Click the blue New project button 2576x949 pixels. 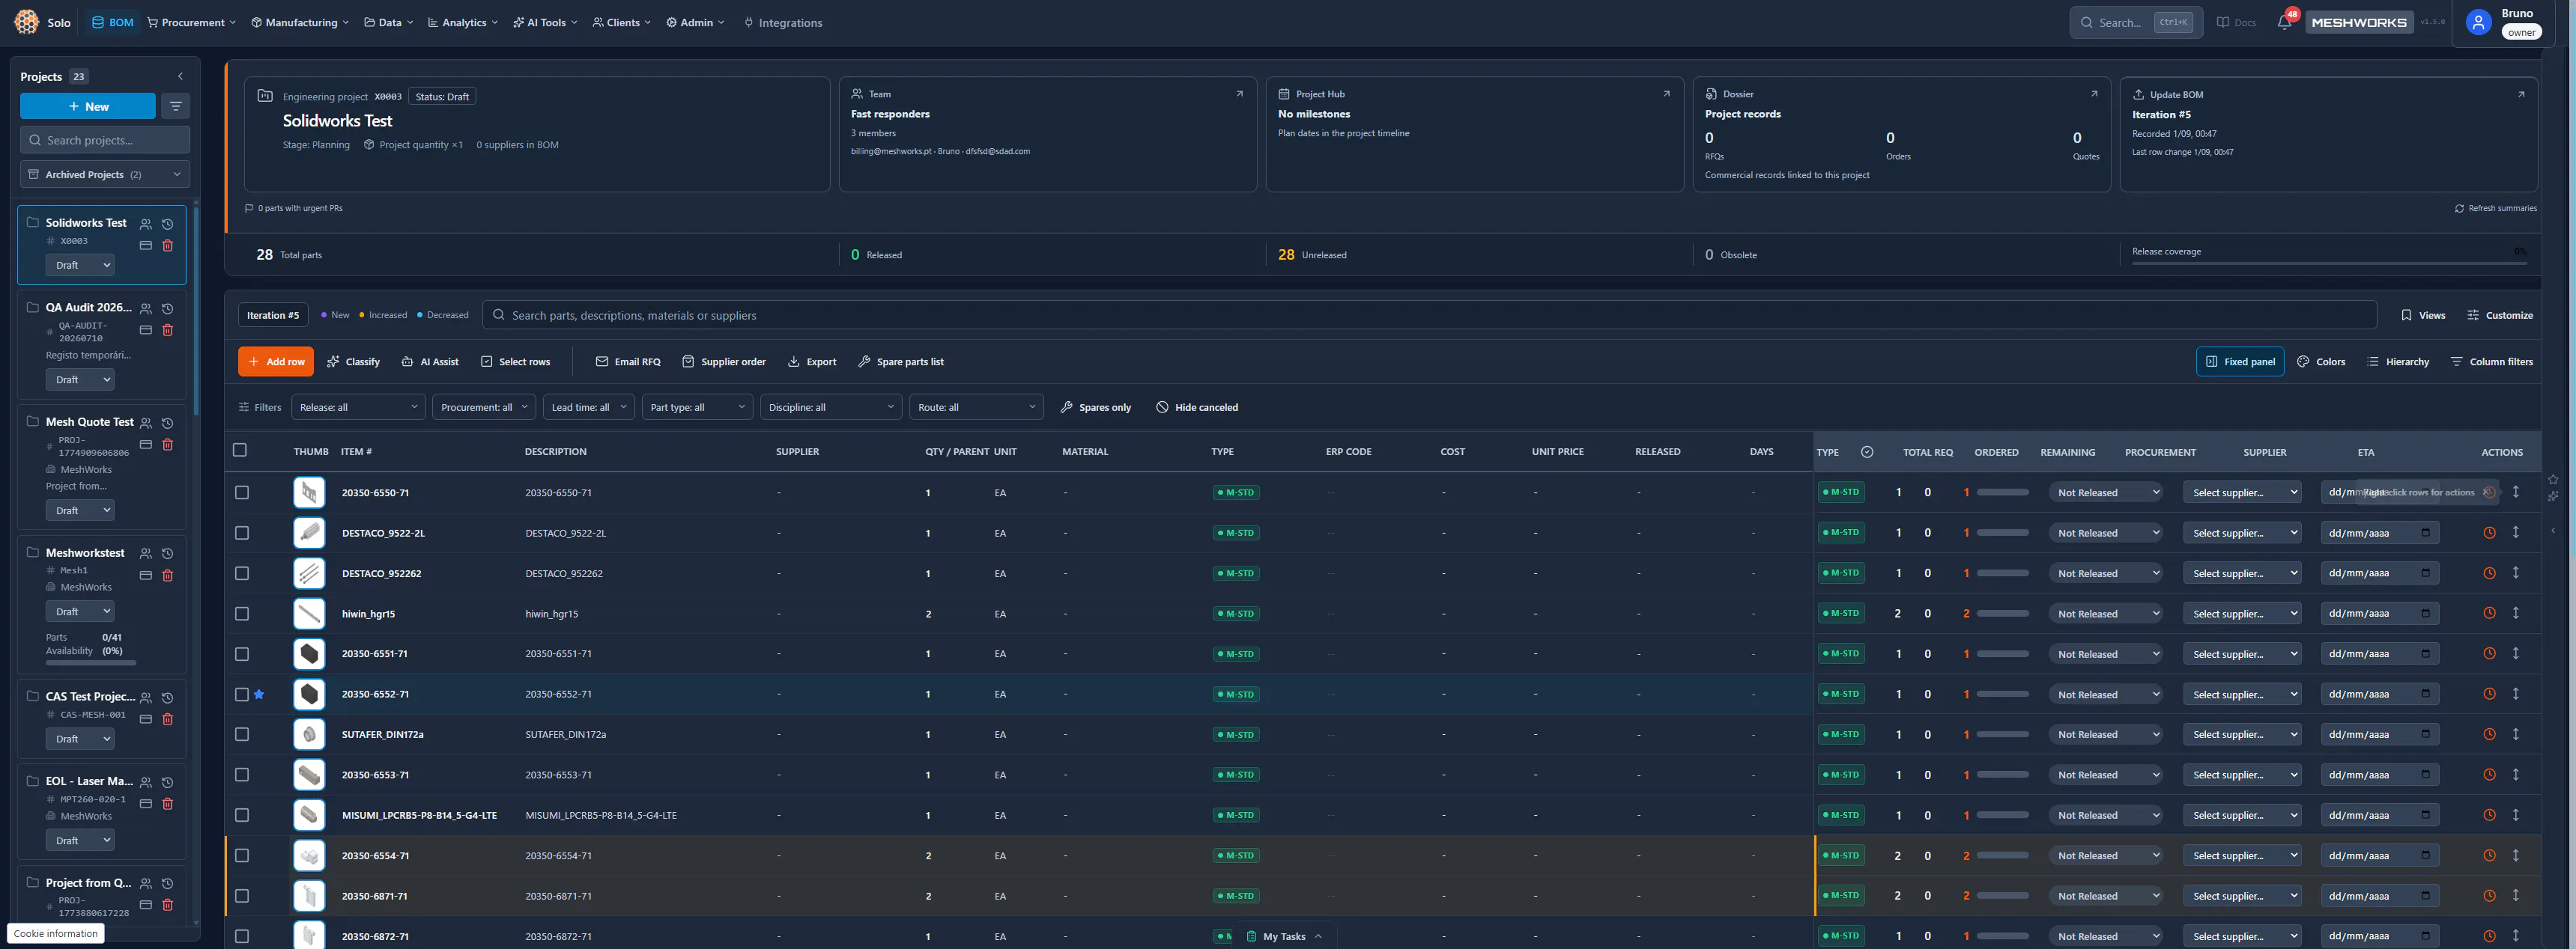(x=88, y=106)
